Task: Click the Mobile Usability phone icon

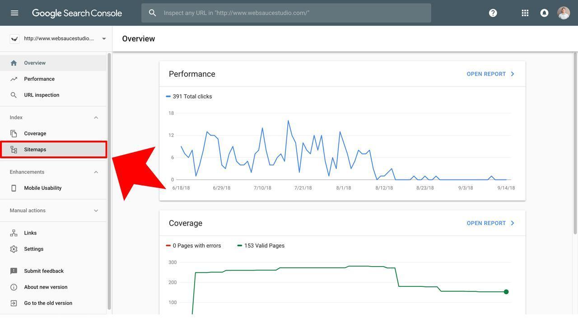Action: [14, 188]
